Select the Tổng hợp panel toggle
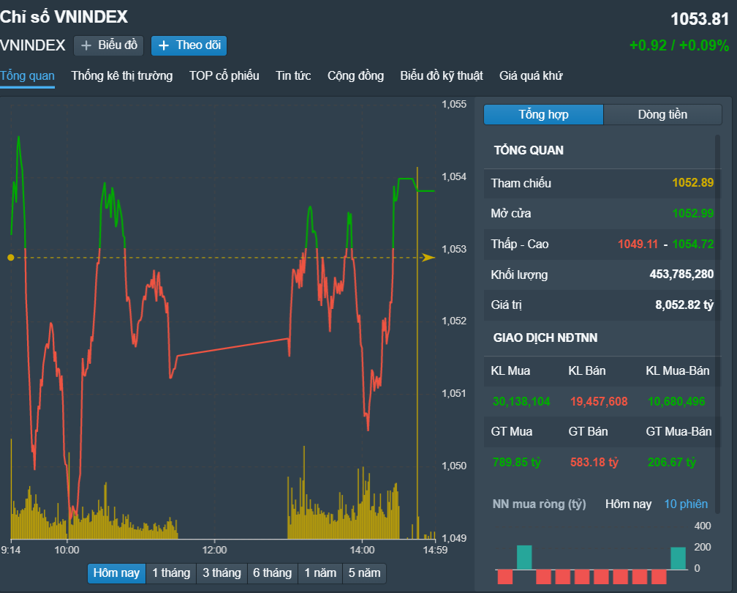737x593 pixels. pos(543,114)
